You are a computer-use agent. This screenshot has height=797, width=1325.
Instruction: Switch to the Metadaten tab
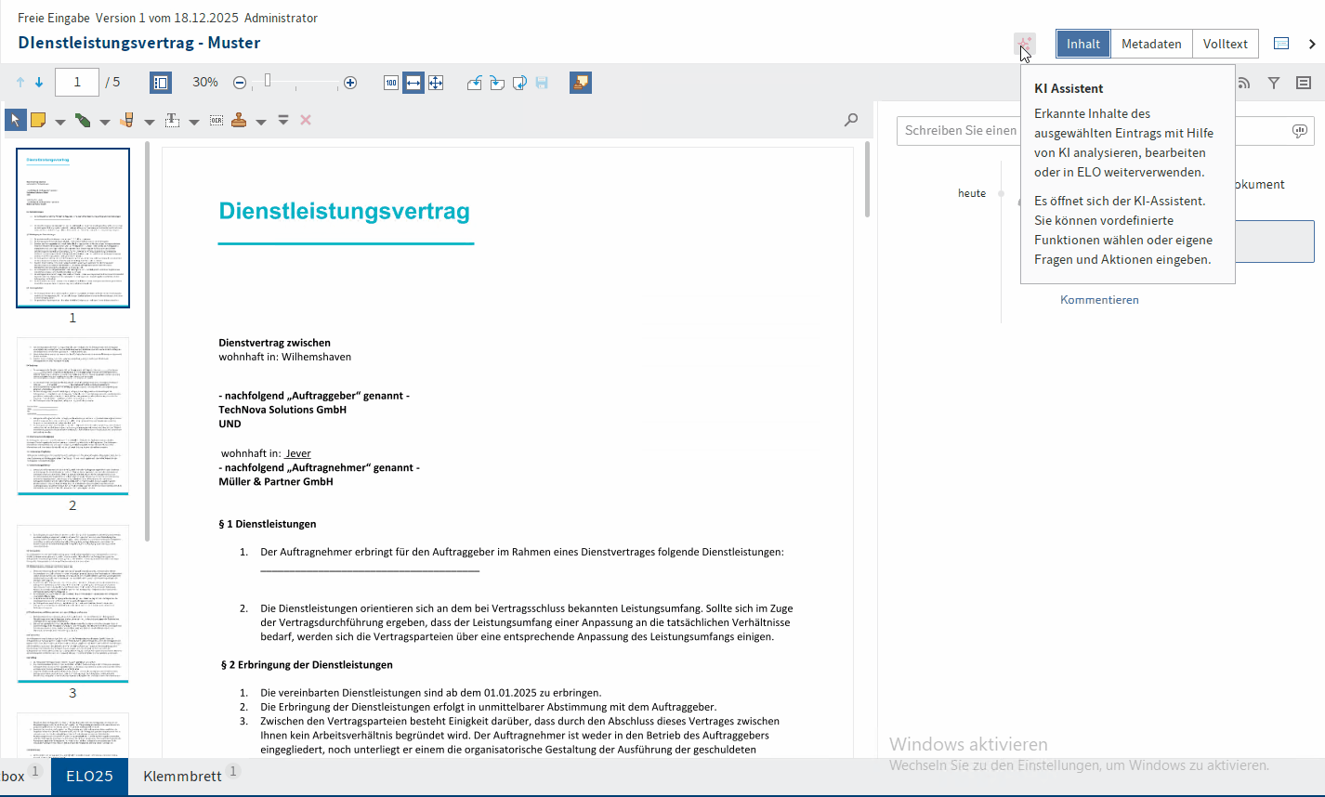(1151, 44)
